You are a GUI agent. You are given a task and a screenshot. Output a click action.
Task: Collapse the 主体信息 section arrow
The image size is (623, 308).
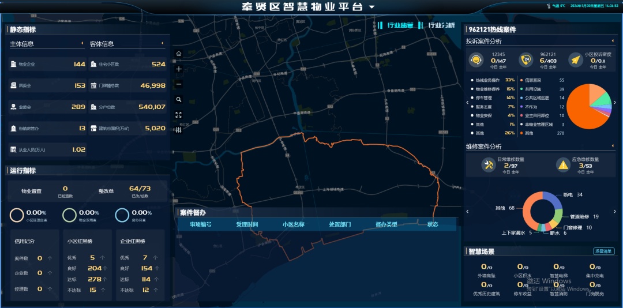click(82, 43)
